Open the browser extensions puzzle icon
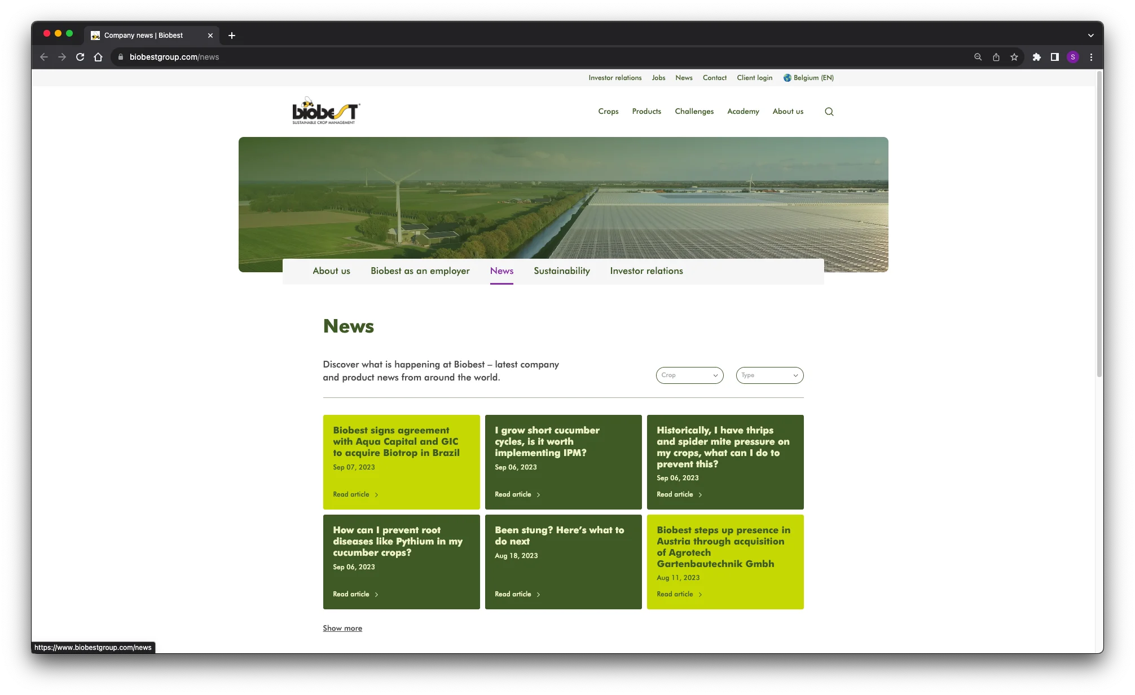The image size is (1135, 695). coord(1036,57)
